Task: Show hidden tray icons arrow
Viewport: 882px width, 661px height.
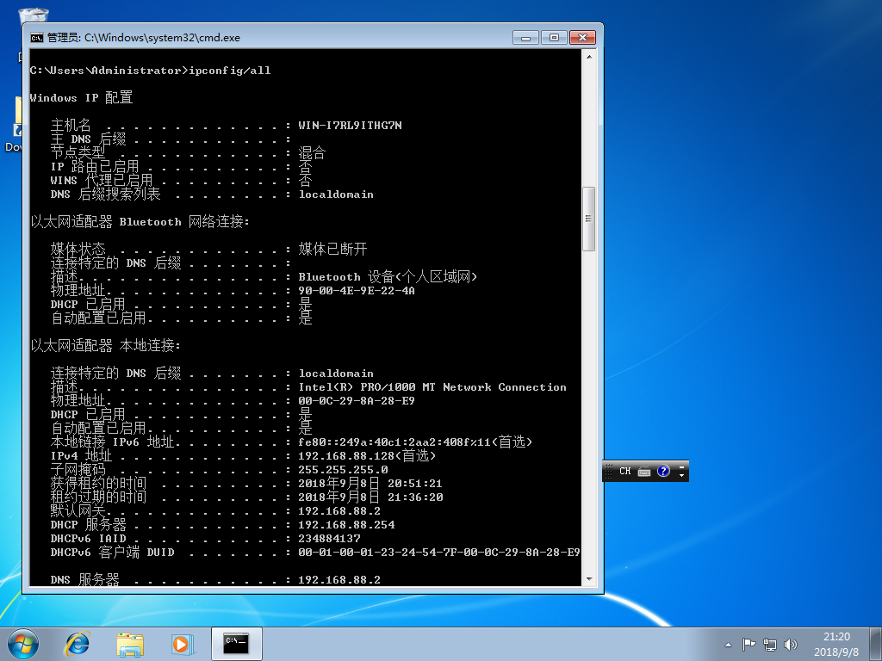Action: pyautogui.click(x=728, y=644)
